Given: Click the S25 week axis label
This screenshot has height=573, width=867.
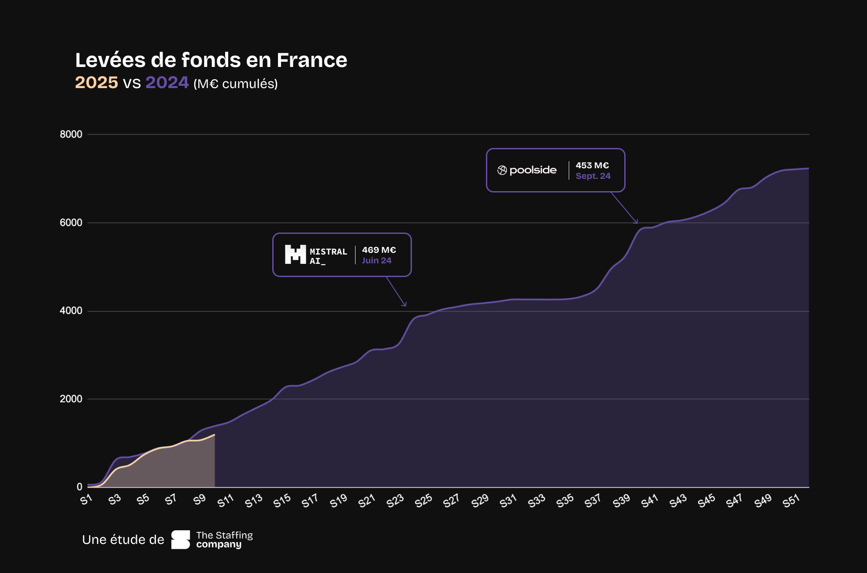Looking at the screenshot, I should coord(423,500).
